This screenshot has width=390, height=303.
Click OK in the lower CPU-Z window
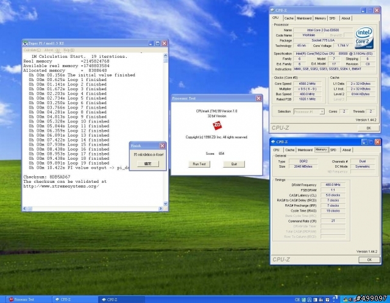(369, 260)
